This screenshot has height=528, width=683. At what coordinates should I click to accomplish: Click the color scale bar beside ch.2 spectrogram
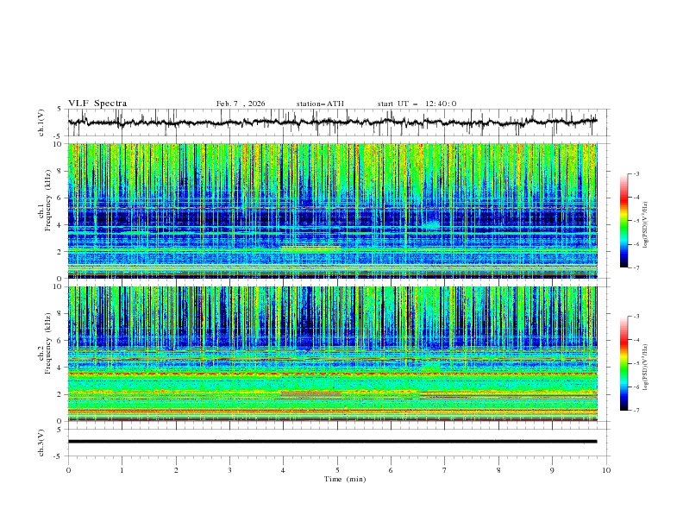tap(624, 363)
